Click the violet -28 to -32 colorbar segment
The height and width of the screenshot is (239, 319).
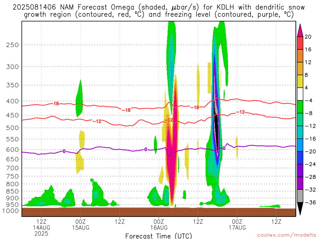point(300,183)
